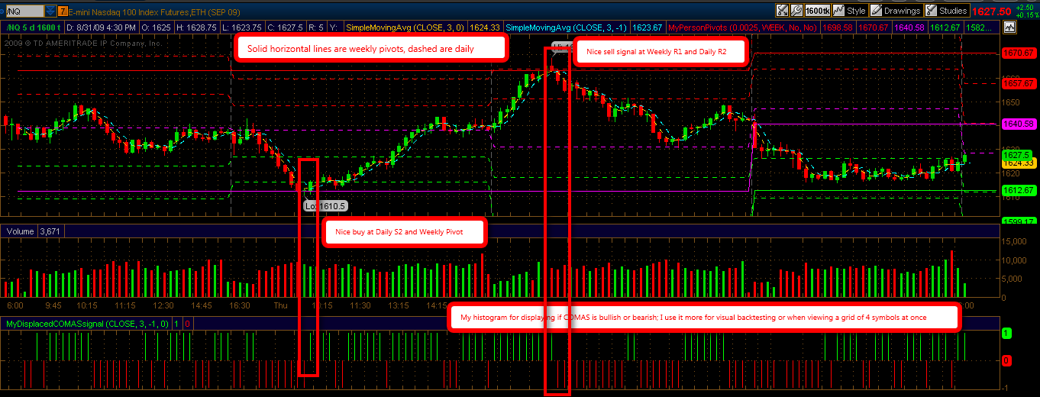Click the 1627.50 last price in top bar
1040x397 pixels.
click(992, 11)
